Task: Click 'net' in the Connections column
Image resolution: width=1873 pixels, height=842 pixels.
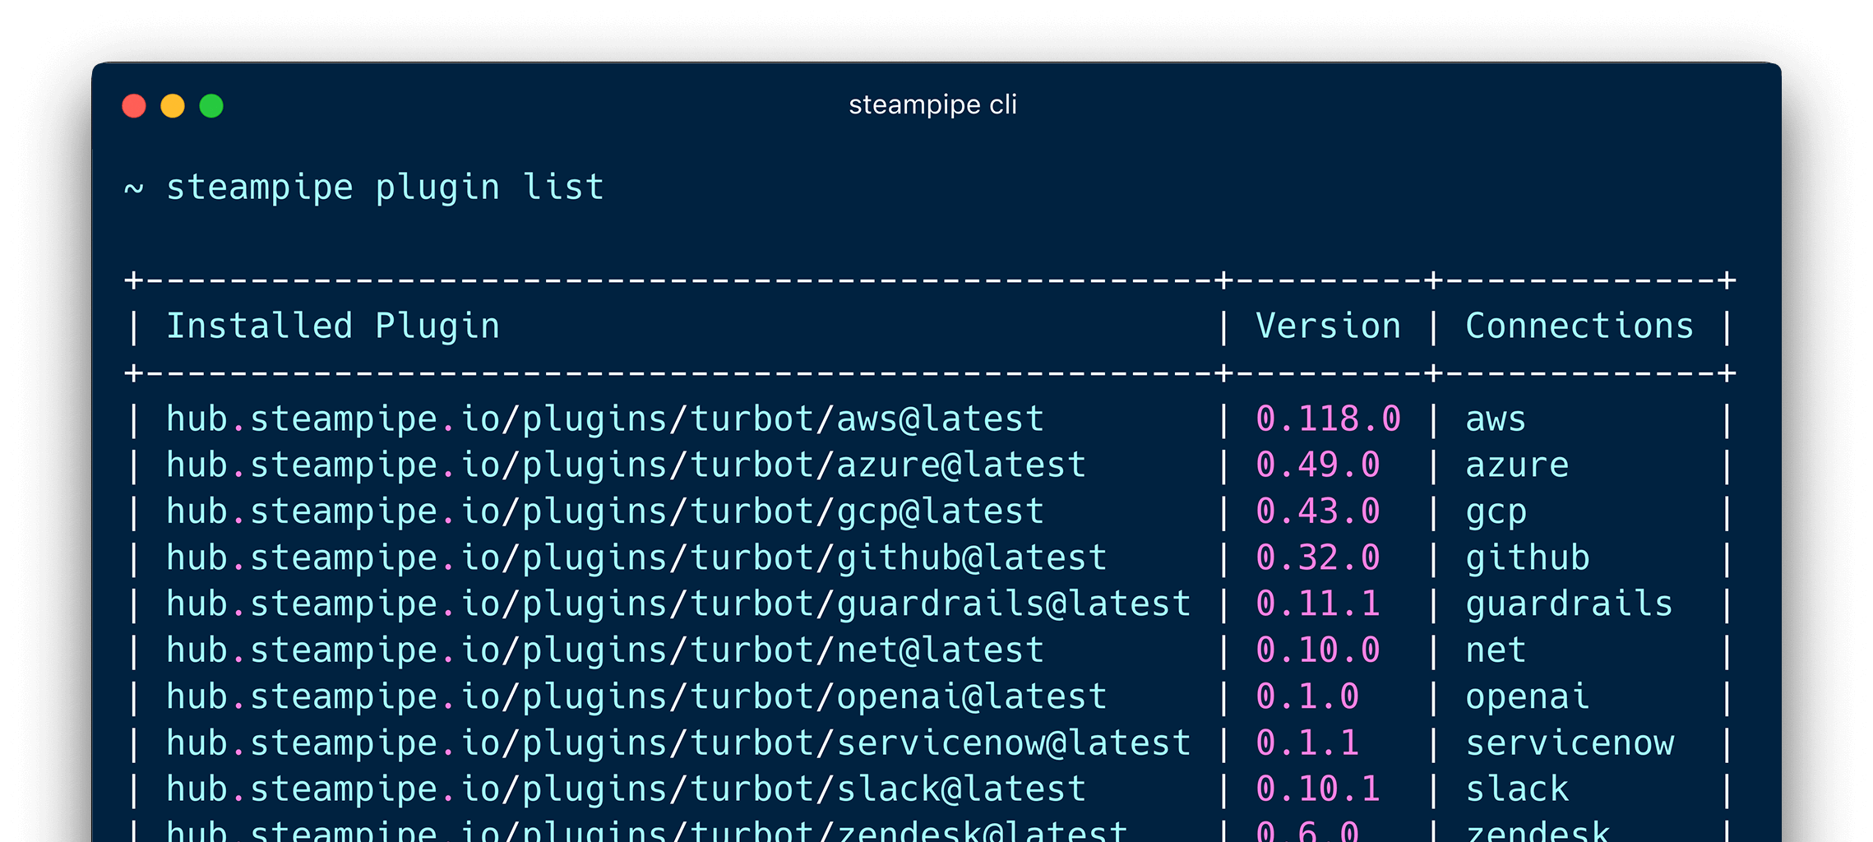Action: pos(1496,650)
